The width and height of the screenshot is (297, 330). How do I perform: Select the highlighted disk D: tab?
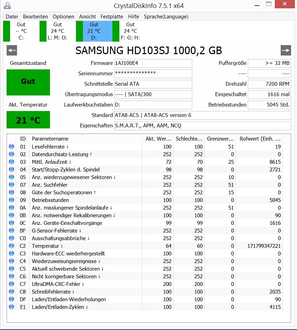94,31
